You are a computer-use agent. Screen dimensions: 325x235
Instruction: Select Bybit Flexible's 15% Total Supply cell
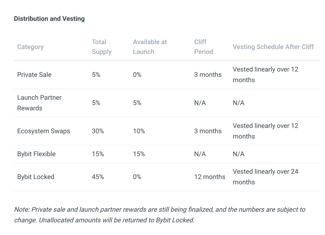coord(98,154)
